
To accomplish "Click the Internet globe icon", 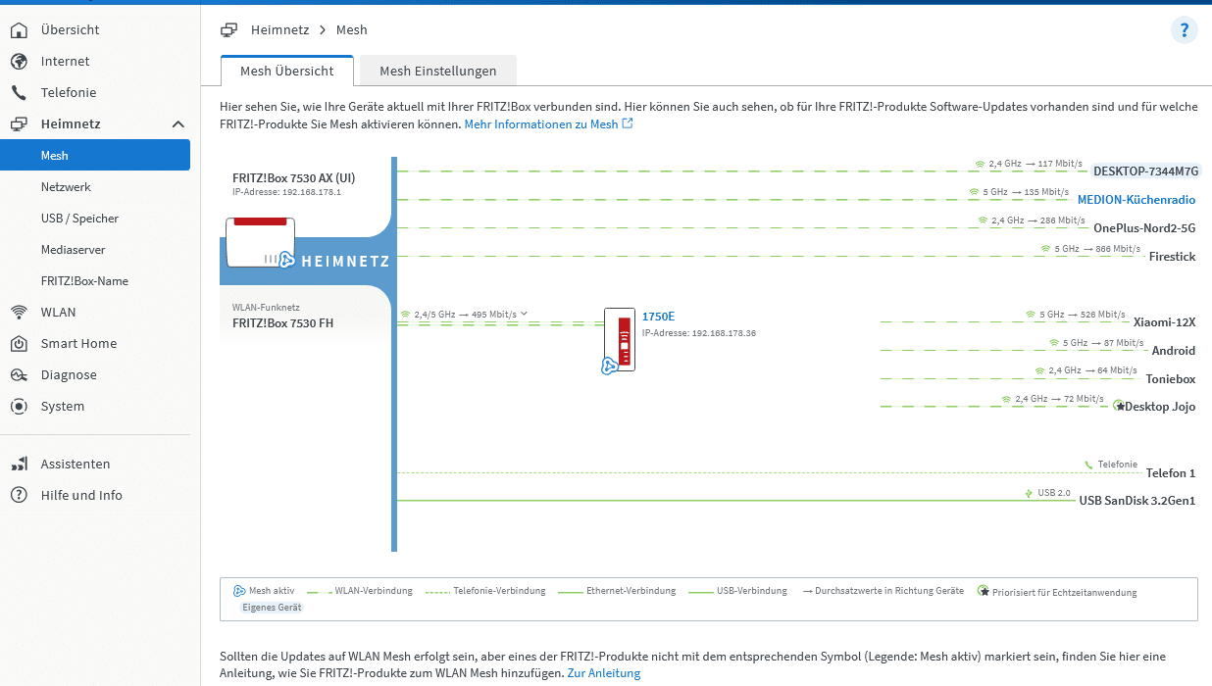I will 19,61.
